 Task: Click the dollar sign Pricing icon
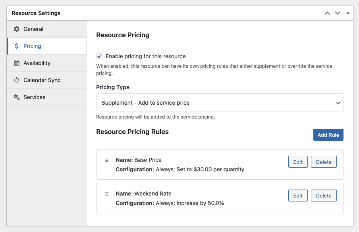click(17, 46)
